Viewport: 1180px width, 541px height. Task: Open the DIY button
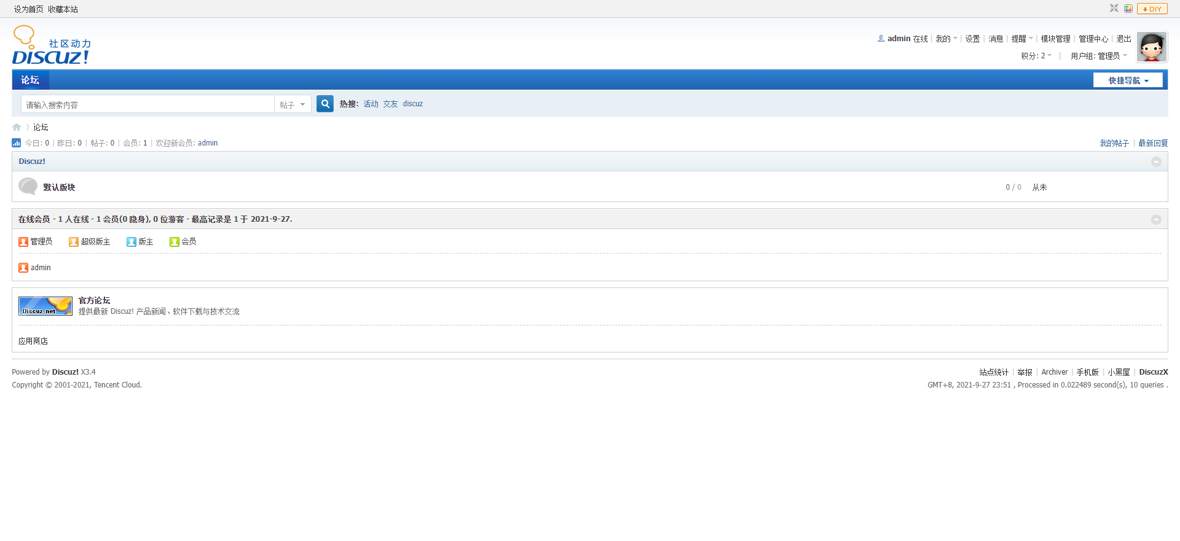click(1152, 9)
